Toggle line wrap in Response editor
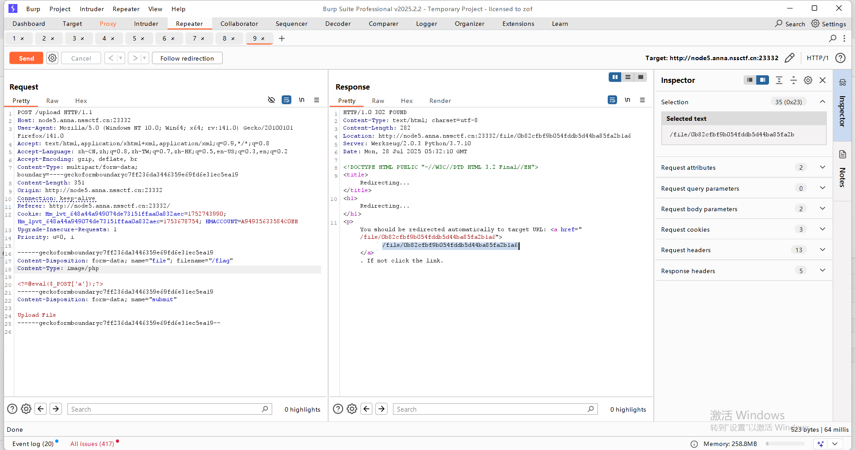 (613, 100)
